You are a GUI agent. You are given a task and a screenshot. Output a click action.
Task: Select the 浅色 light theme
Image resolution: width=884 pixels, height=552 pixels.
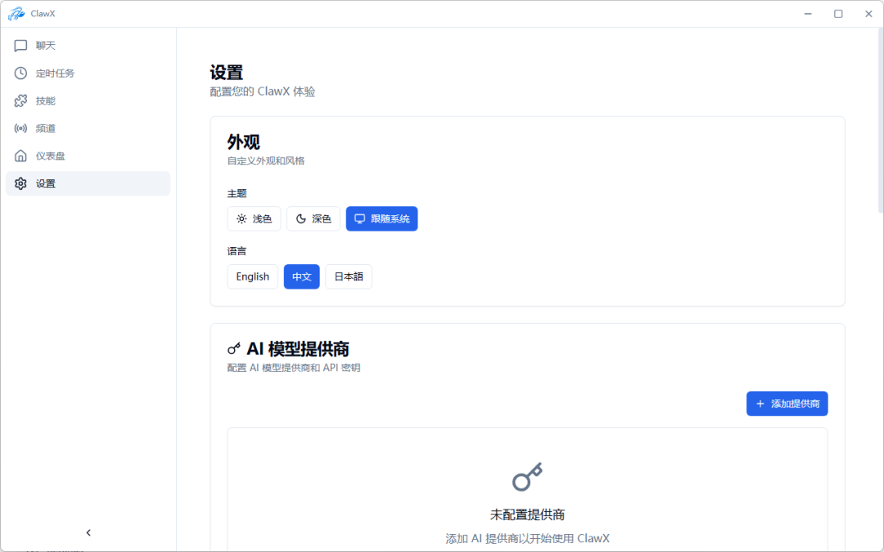255,218
